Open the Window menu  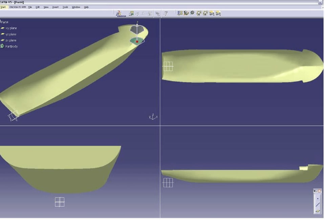coord(76,7)
